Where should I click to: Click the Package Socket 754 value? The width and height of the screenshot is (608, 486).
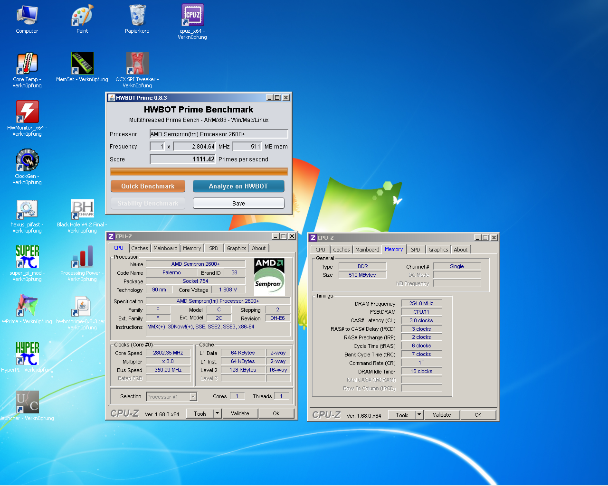coord(195,281)
